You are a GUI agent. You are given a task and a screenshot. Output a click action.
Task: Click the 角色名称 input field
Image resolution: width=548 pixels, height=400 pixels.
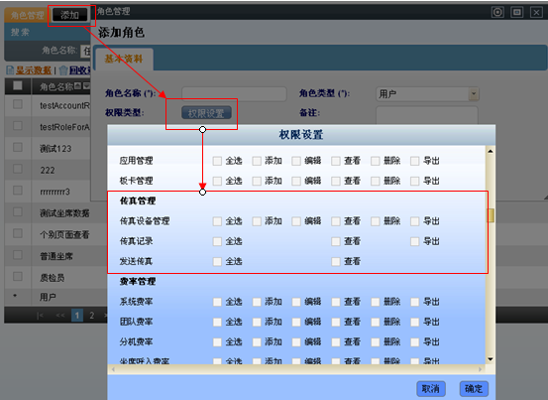pos(234,94)
